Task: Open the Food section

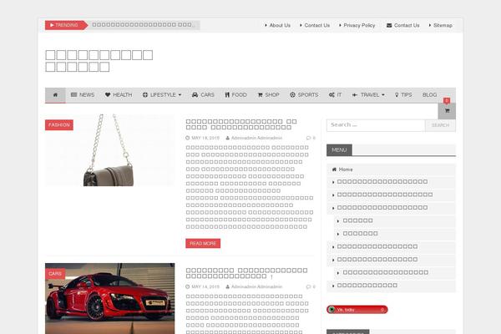Action: click(235, 95)
